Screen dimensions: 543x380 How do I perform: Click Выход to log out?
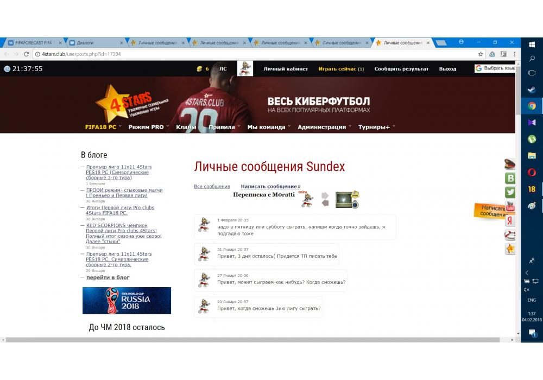(447, 69)
